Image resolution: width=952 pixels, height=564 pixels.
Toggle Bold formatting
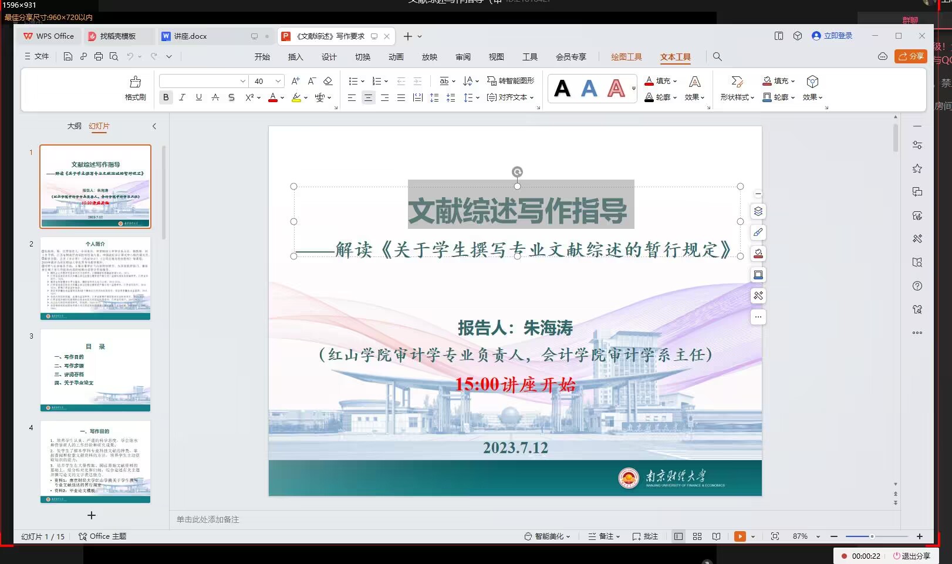[166, 97]
